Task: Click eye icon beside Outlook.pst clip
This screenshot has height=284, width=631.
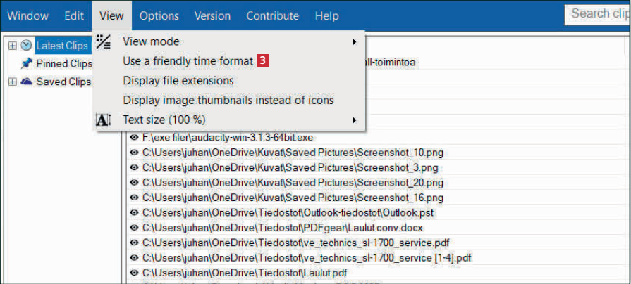Action: click(x=134, y=212)
